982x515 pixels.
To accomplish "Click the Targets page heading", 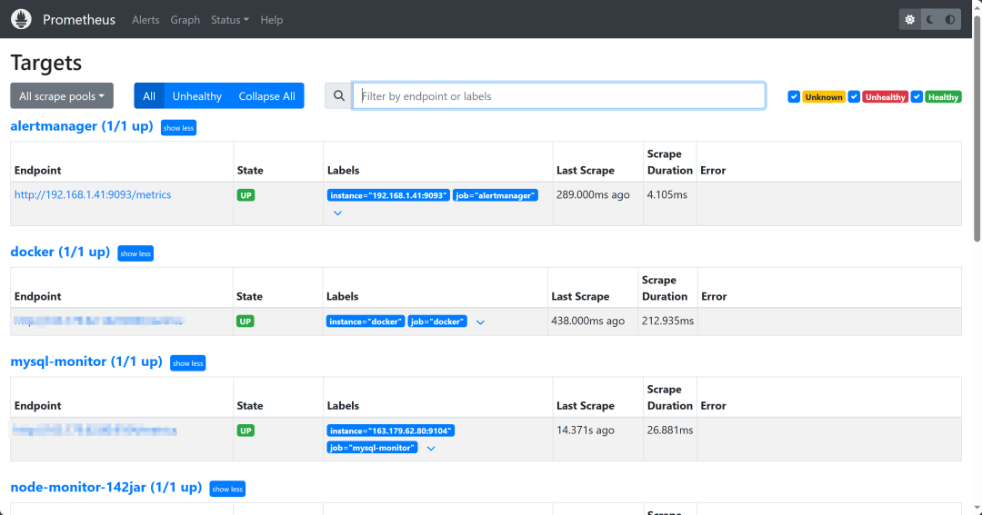I will coord(45,63).
